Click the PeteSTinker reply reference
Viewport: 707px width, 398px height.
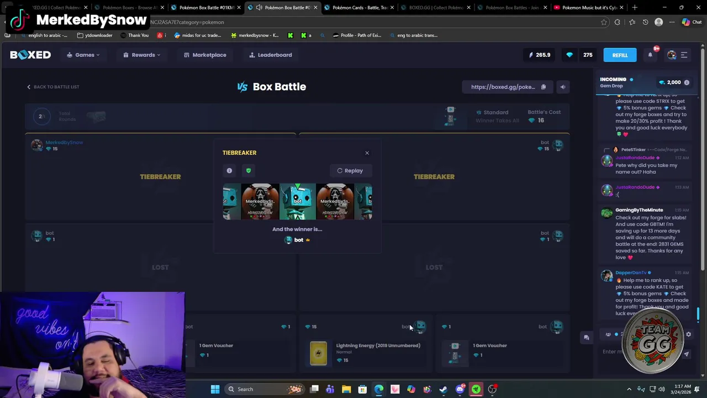coord(645,150)
